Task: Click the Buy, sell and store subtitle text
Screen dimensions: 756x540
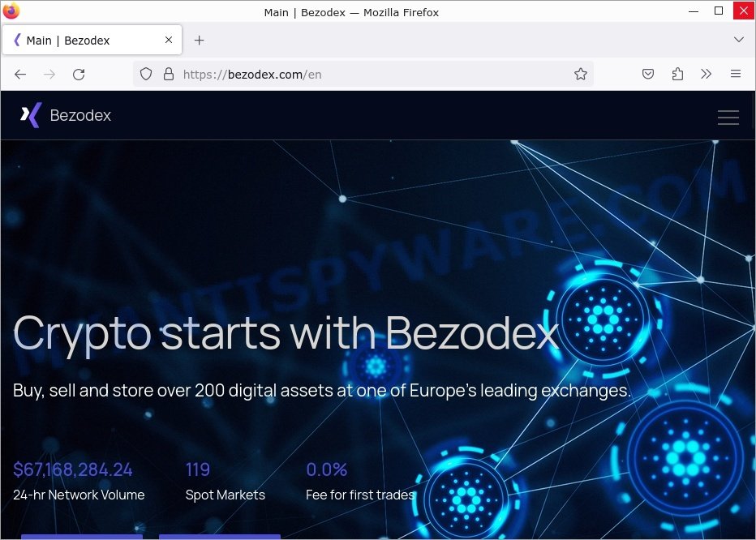Action: point(321,391)
